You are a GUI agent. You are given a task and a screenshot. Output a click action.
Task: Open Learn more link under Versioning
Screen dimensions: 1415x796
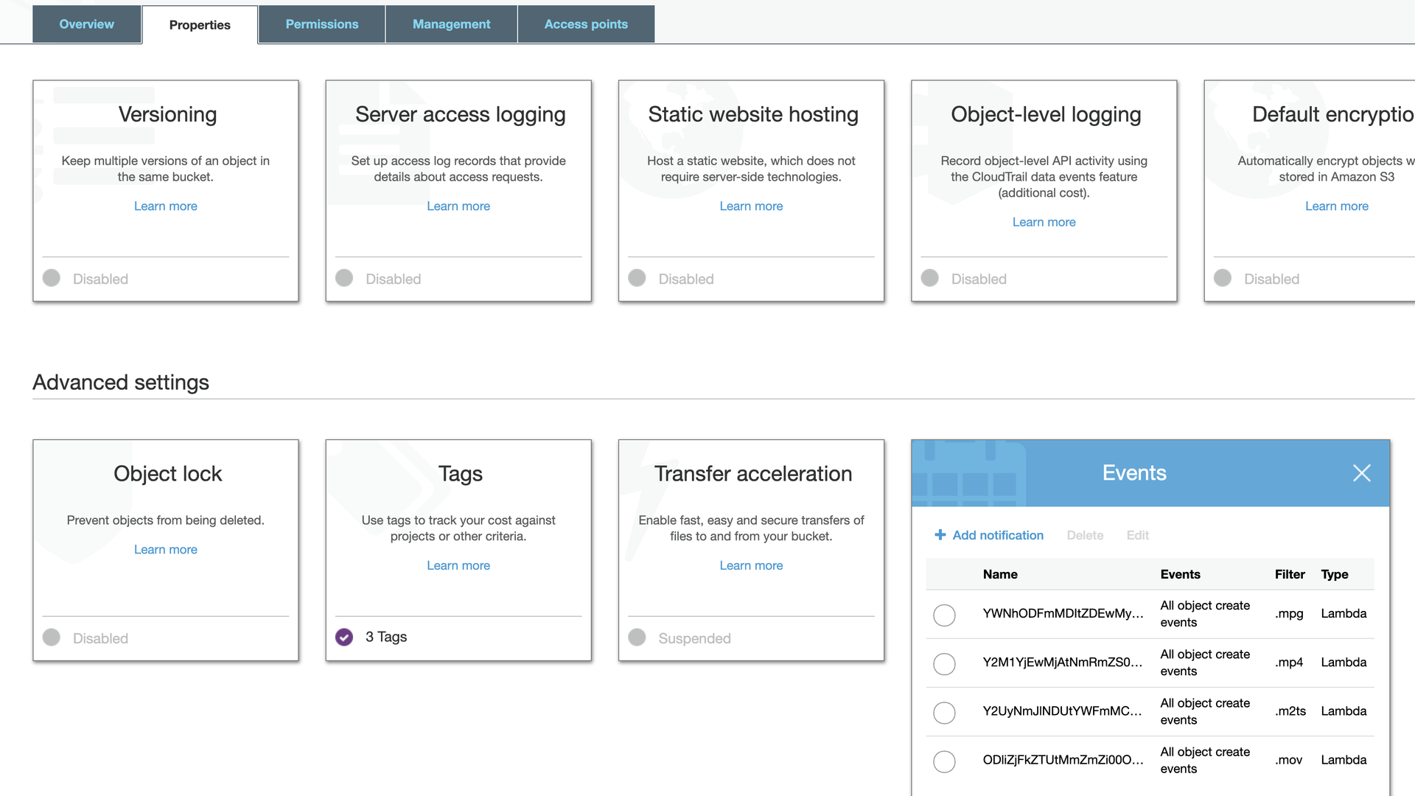[x=166, y=206]
